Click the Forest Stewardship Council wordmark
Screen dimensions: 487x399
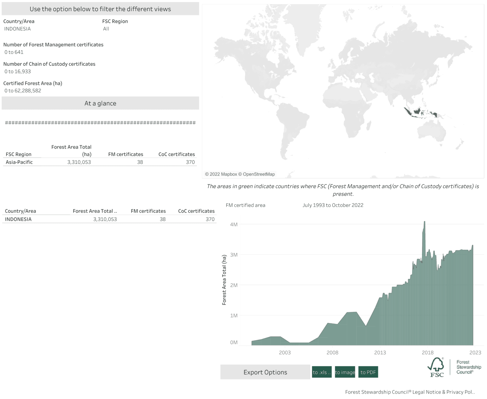tap(469, 367)
